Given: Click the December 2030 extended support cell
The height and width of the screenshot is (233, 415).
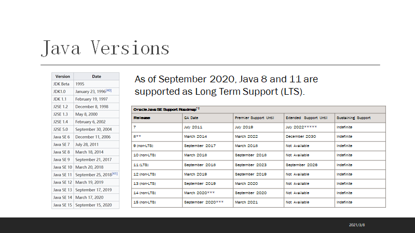Looking at the screenshot, I should point(309,137).
